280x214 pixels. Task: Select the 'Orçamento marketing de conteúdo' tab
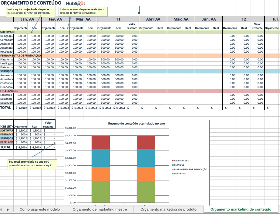[241, 209]
